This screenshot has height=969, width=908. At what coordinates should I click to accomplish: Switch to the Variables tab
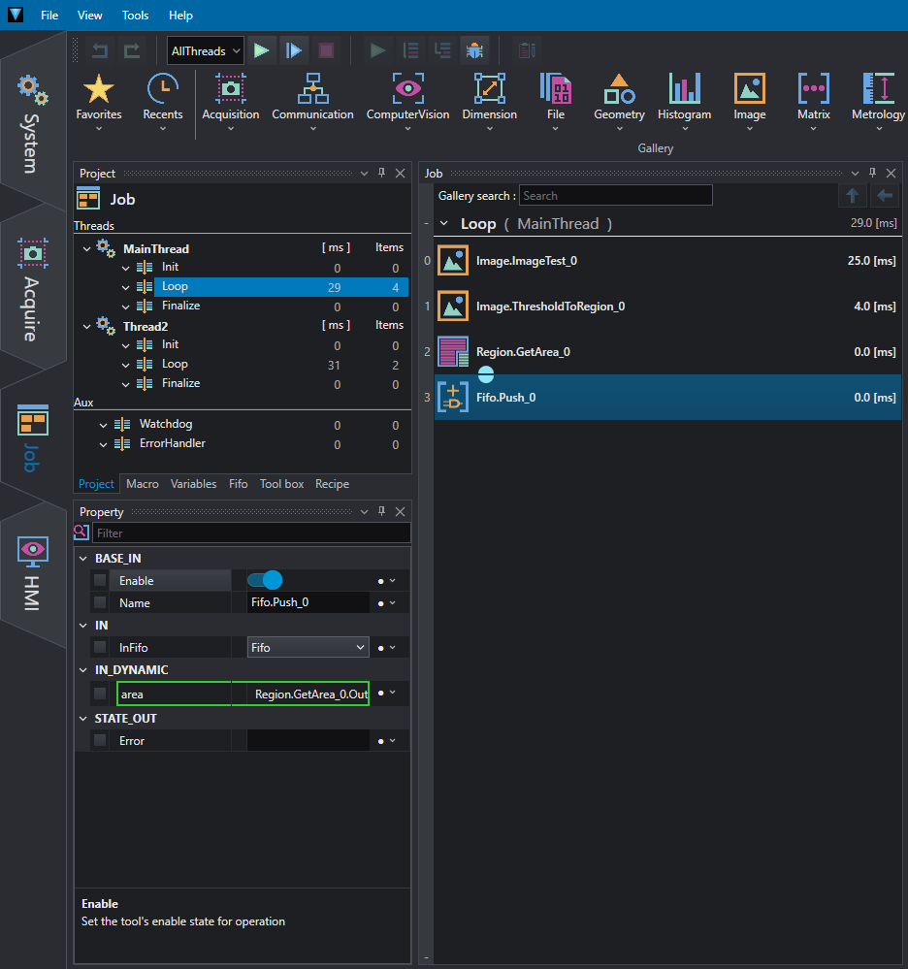pos(193,484)
